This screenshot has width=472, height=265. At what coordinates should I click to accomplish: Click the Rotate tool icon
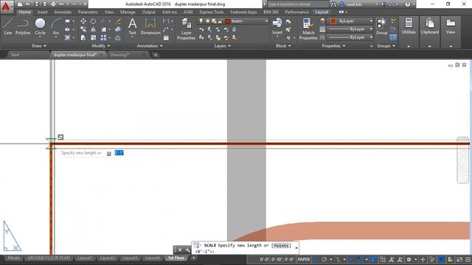click(x=94, y=21)
